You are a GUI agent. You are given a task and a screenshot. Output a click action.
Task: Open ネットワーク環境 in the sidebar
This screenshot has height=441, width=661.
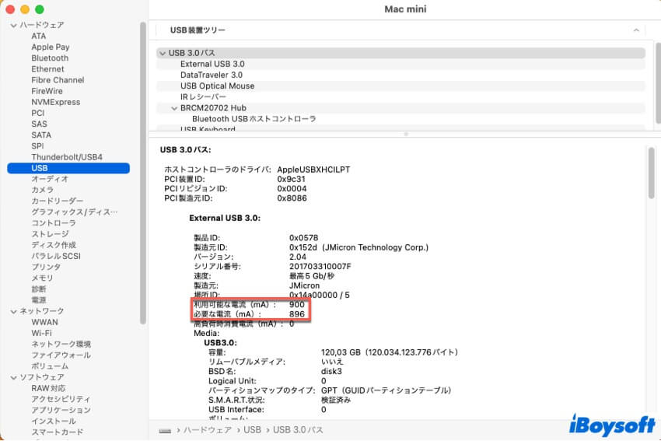[61, 344]
